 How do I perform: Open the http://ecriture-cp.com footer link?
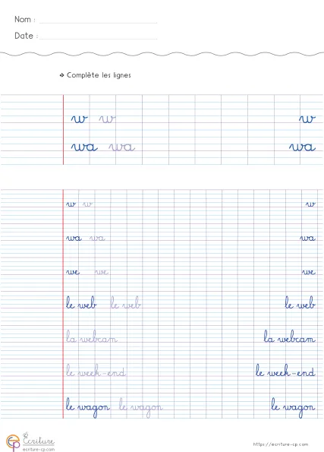[x=281, y=444]
